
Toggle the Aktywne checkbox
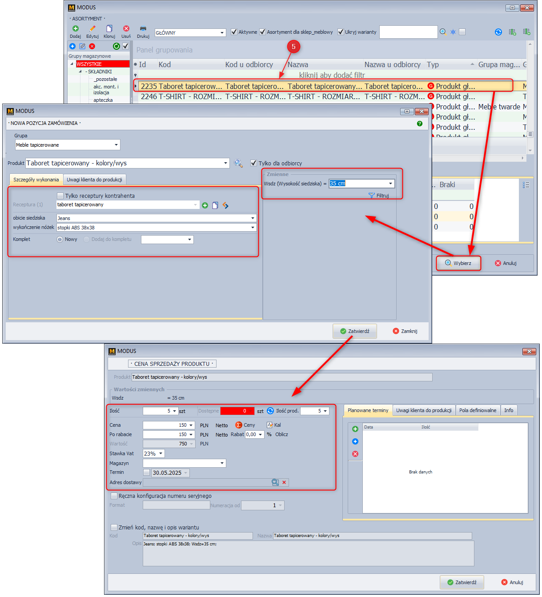coord(234,32)
